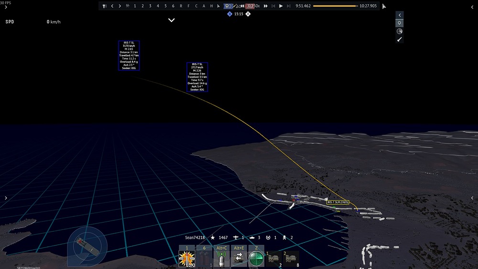Click the flag icon right of the timeline
This screenshot has height=269, width=478.
click(x=384, y=6)
